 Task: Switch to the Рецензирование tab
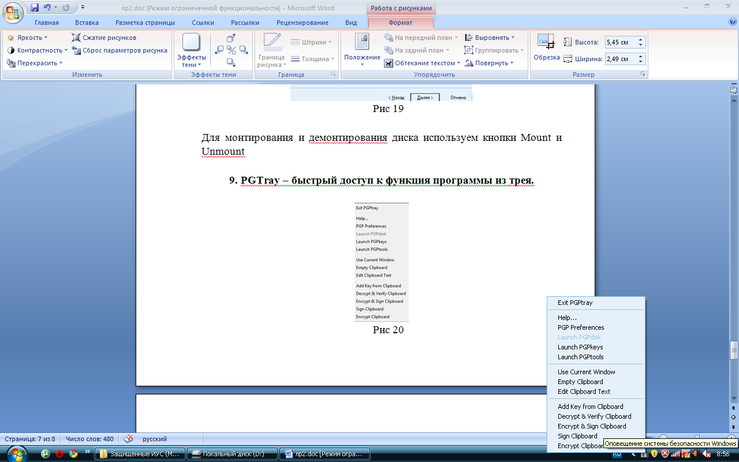click(303, 23)
